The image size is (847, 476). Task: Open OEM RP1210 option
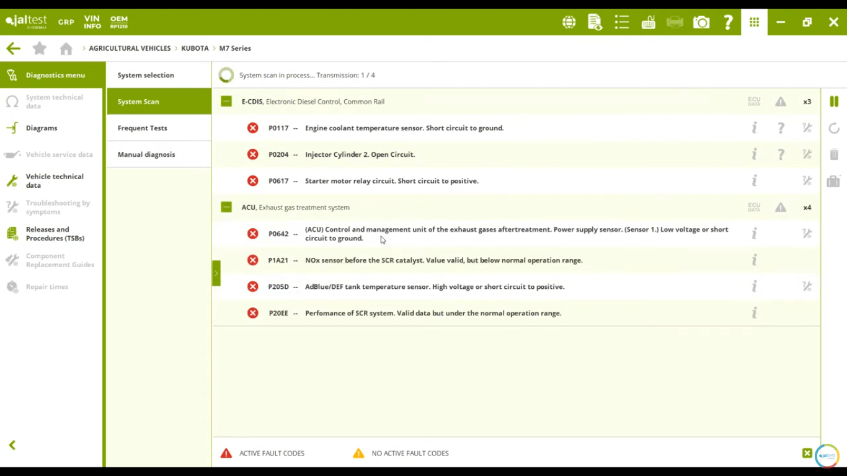coord(118,22)
